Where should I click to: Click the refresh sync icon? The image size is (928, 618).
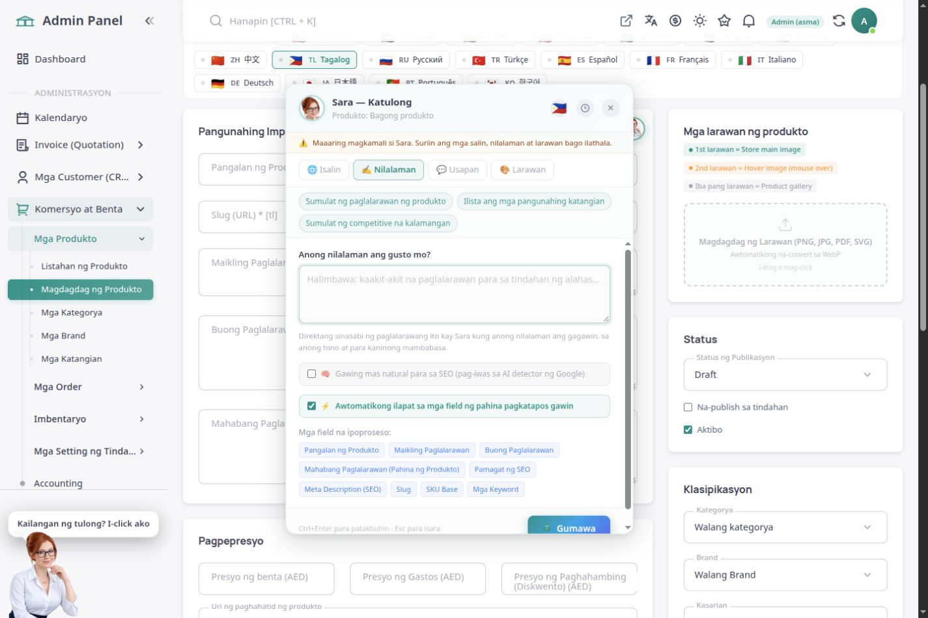point(839,21)
